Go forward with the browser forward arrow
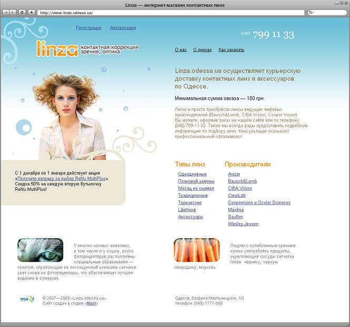 pyautogui.click(x=13, y=13)
